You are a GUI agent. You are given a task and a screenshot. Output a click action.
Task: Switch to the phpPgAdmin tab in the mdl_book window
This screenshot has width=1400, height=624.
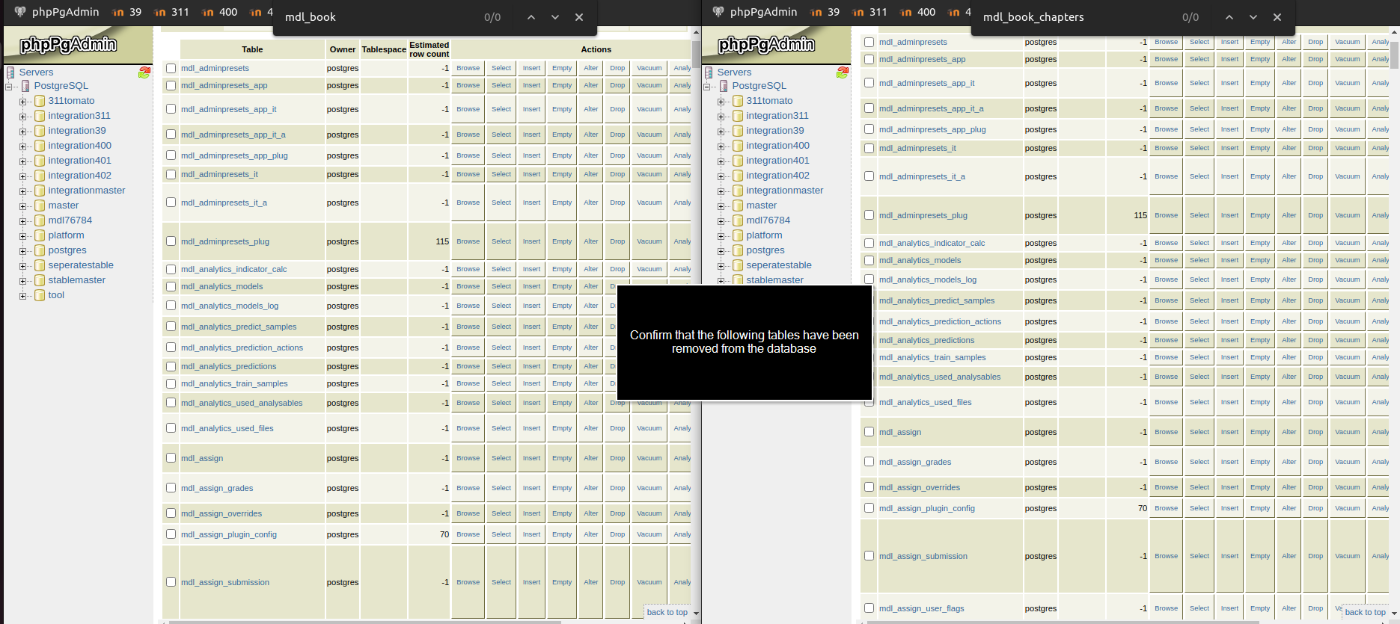pyautogui.click(x=56, y=12)
